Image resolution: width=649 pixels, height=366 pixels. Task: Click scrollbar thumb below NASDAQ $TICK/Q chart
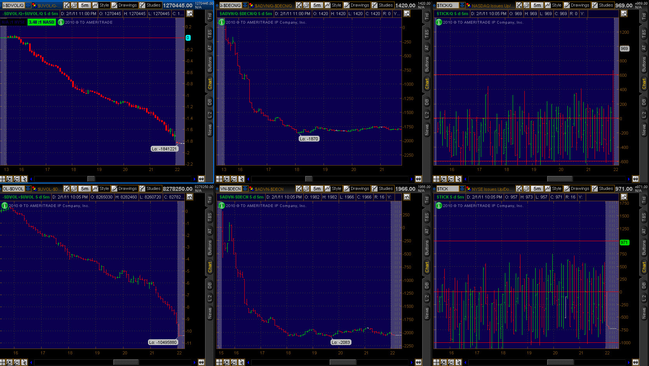pyautogui.click(x=560, y=179)
